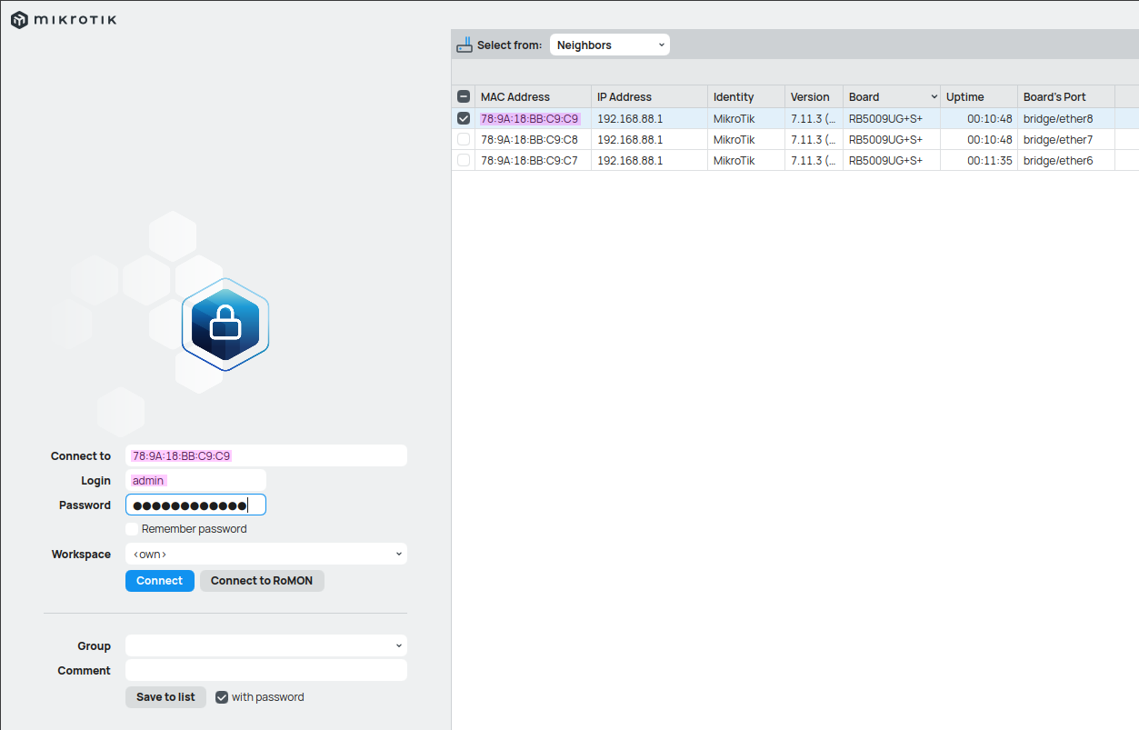Image resolution: width=1139 pixels, height=730 pixels.
Task: Click IP 192.168.88.1 in ether7 row
Action: (x=630, y=140)
